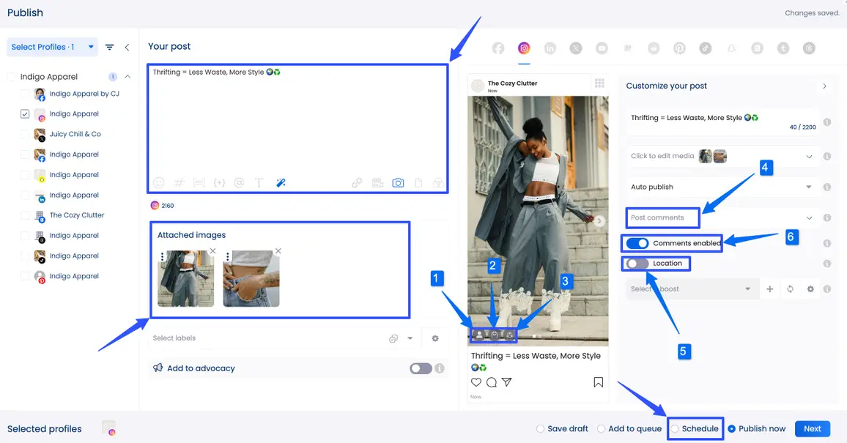
Task: Click the filter icon beside Select Profiles
Action: click(x=109, y=48)
